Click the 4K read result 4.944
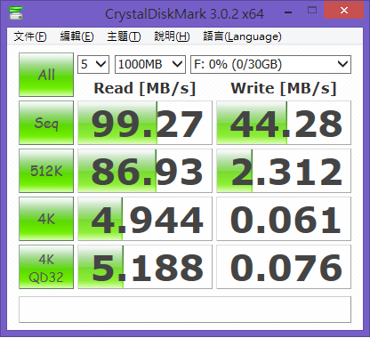The width and height of the screenshot is (370, 338). [145, 219]
